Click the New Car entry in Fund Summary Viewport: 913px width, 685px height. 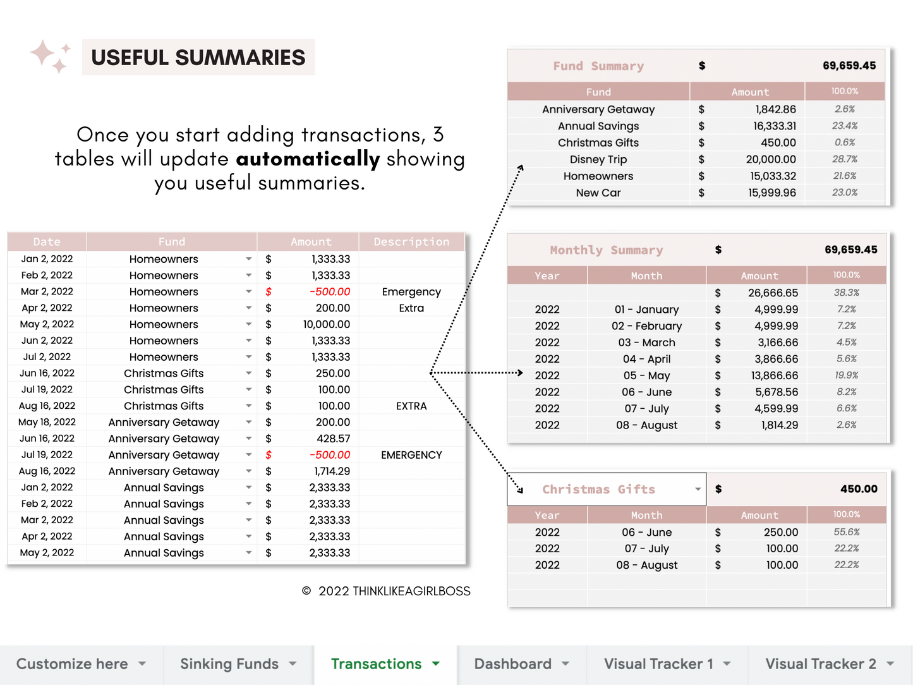point(598,193)
